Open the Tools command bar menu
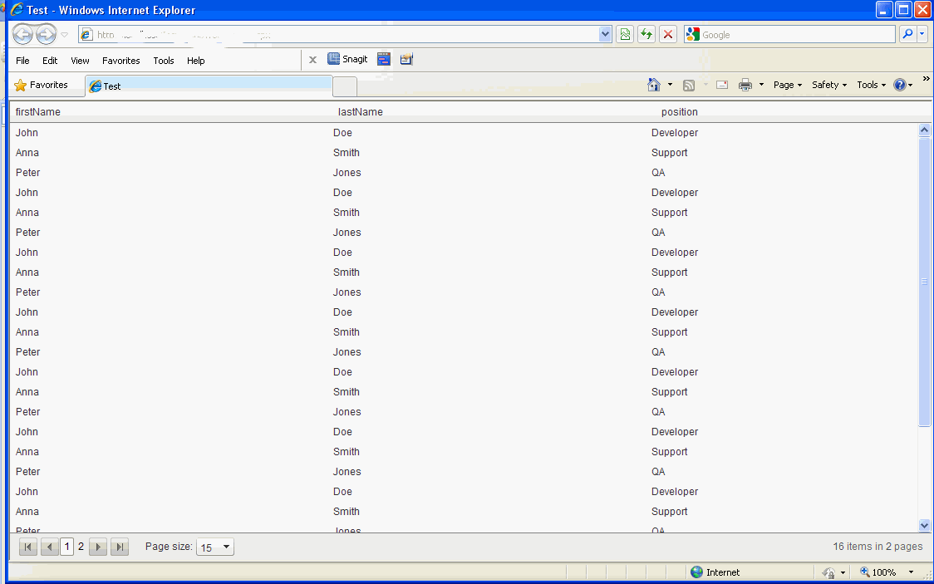934x584 pixels. [x=872, y=85]
